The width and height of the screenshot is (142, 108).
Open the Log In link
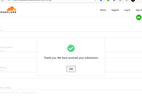click(127, 10)
